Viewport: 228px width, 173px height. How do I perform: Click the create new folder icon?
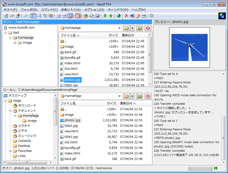138,16
